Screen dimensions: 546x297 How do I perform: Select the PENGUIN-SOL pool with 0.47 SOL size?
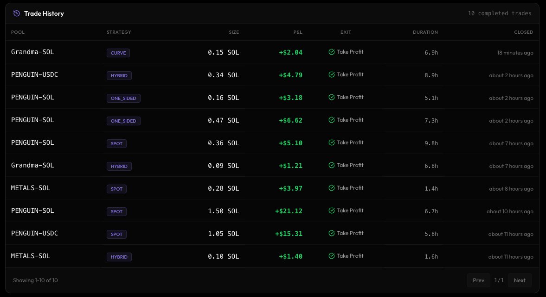click(32, 120)
